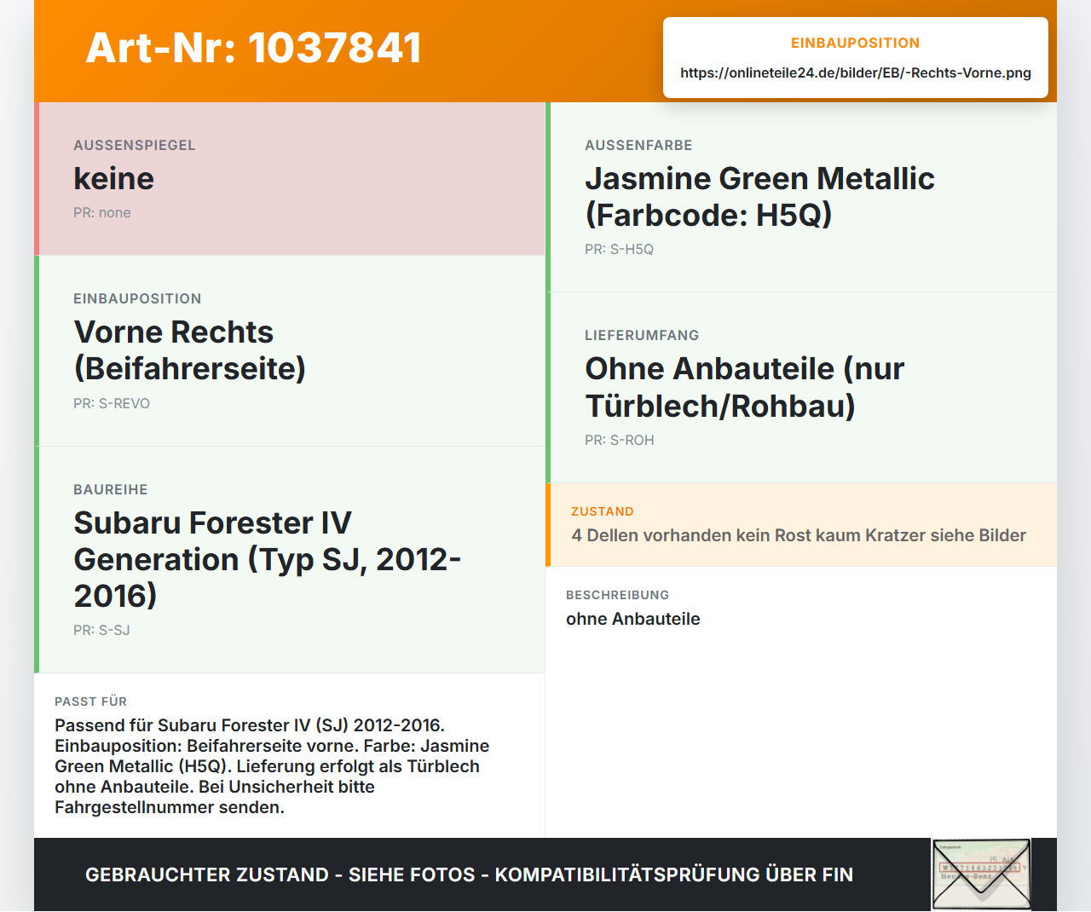Click the envelope FIN thumbnail in footer
The width and height of the screenshot is (1091, 912).
point(981,874)
